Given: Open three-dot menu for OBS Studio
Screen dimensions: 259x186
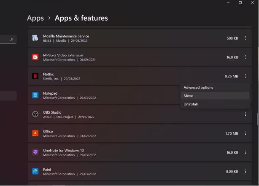Looking at the screenshot, I should pos(246,114).
